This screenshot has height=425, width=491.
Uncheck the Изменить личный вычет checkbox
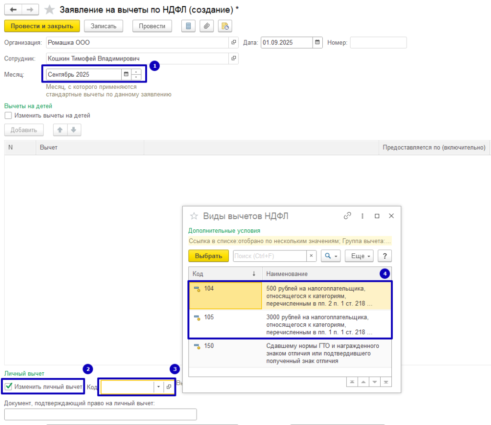pos(8,387)
